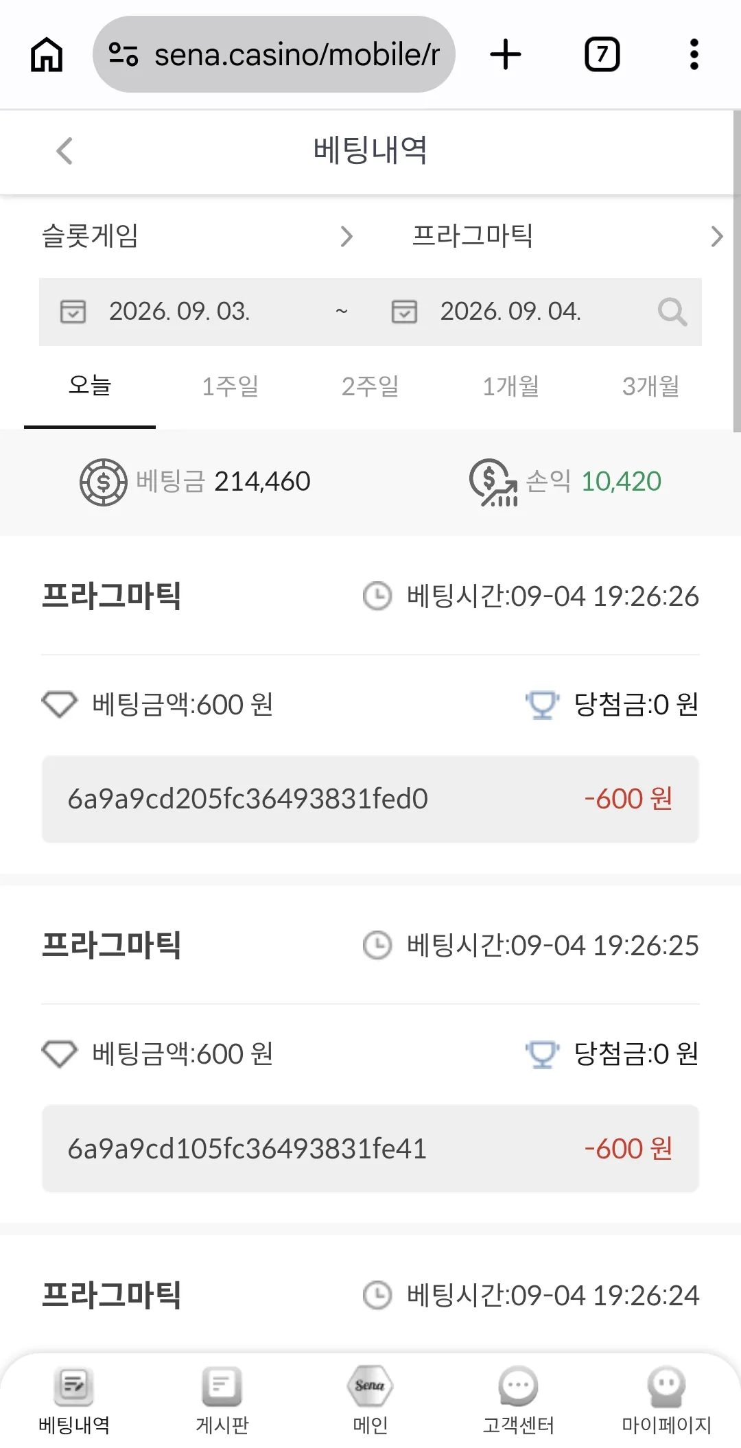
Task: Tap the search magnifier in the date bar
Action: click(672, 312)
